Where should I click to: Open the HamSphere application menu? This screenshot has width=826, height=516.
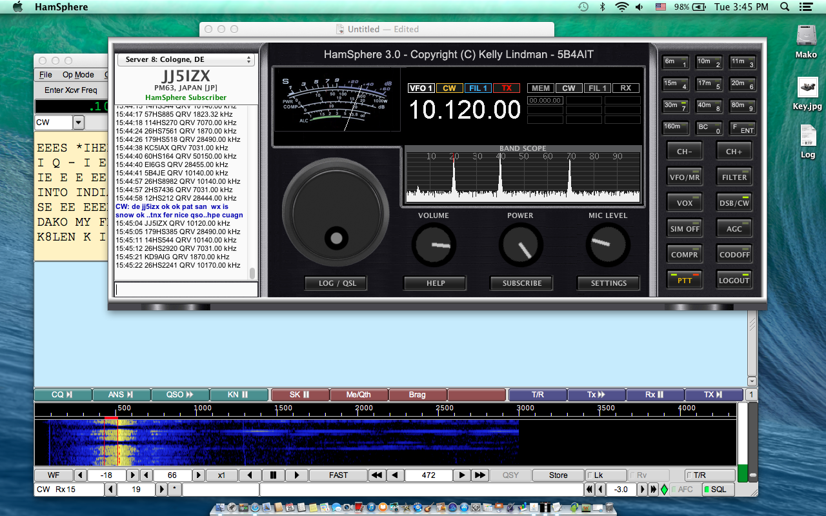61,7
